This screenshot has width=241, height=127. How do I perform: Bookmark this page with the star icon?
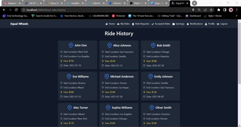[x=211, y=10]
